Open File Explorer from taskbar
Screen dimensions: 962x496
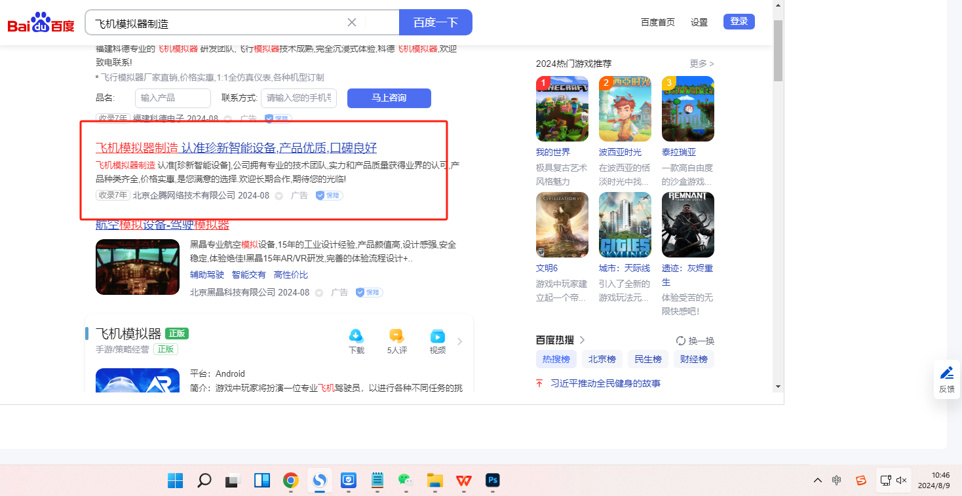[435, 481]
